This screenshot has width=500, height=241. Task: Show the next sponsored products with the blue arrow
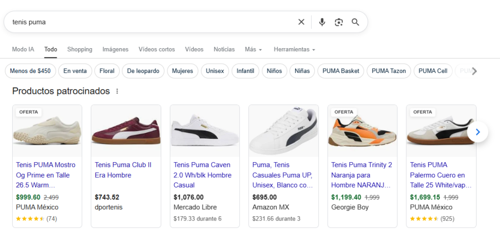coord(478,131)
